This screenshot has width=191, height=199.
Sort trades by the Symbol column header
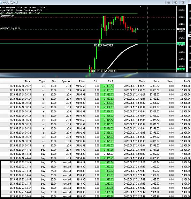pyautogui.click(x=66, y=82)
